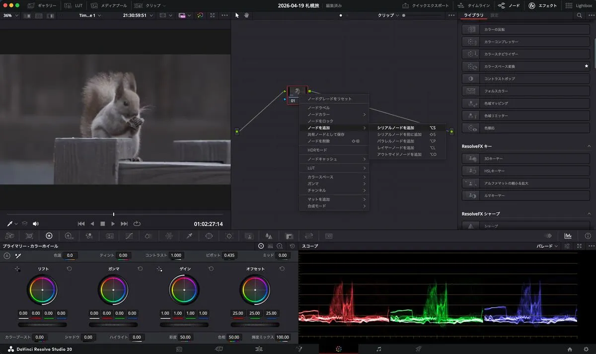The image size is (596, 354).
Task: Open the tracker palette icon
Action: [x=229, y=236]
